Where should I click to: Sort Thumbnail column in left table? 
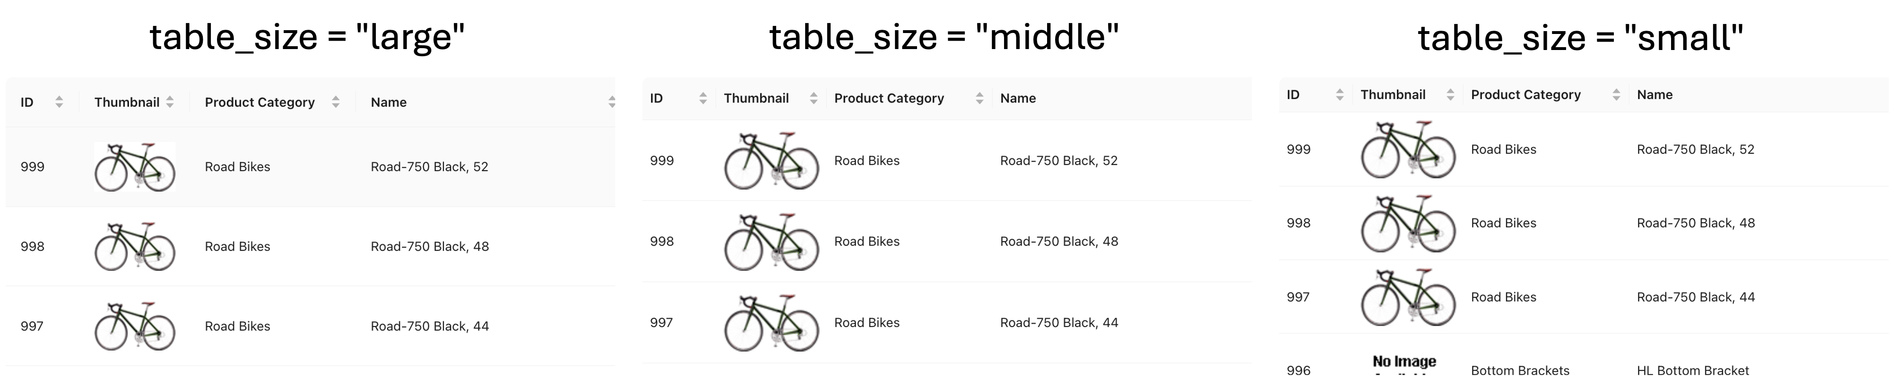[170, 102]
